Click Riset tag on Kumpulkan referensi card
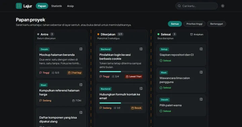 pos(43,85)
